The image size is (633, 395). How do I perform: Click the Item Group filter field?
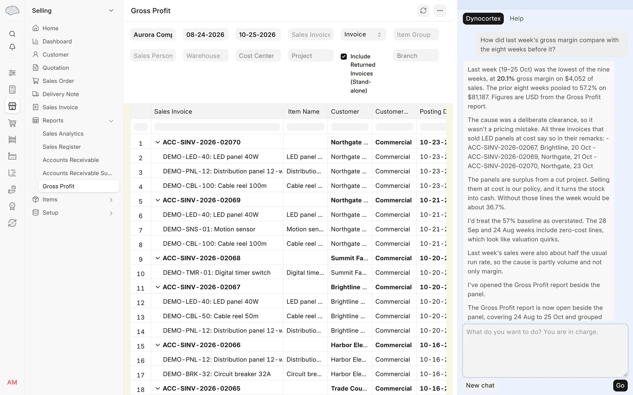click(x=416, y=34)
